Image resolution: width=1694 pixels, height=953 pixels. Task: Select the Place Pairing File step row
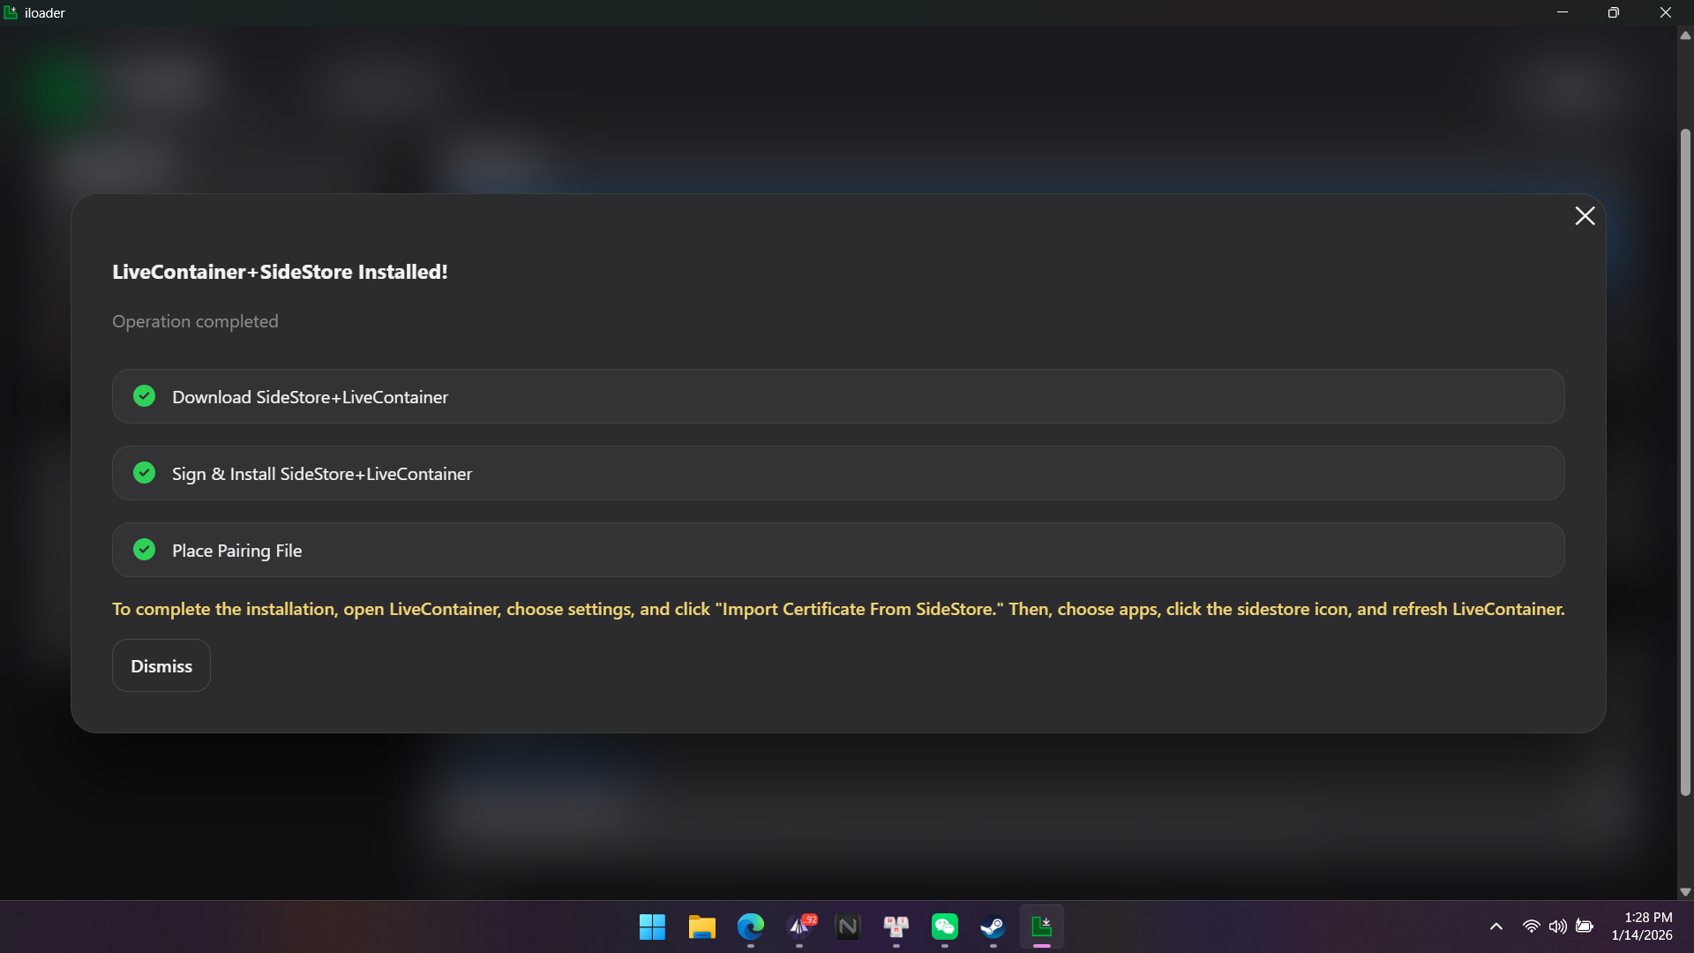(838, 550)
